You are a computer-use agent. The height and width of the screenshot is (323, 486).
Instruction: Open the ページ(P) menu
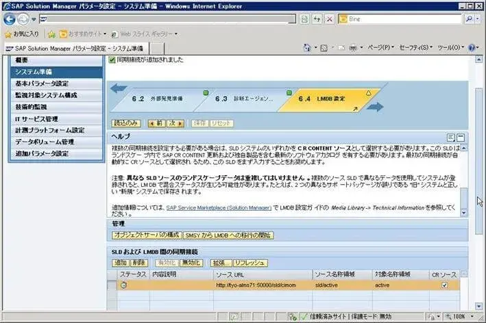click(380, 48)
